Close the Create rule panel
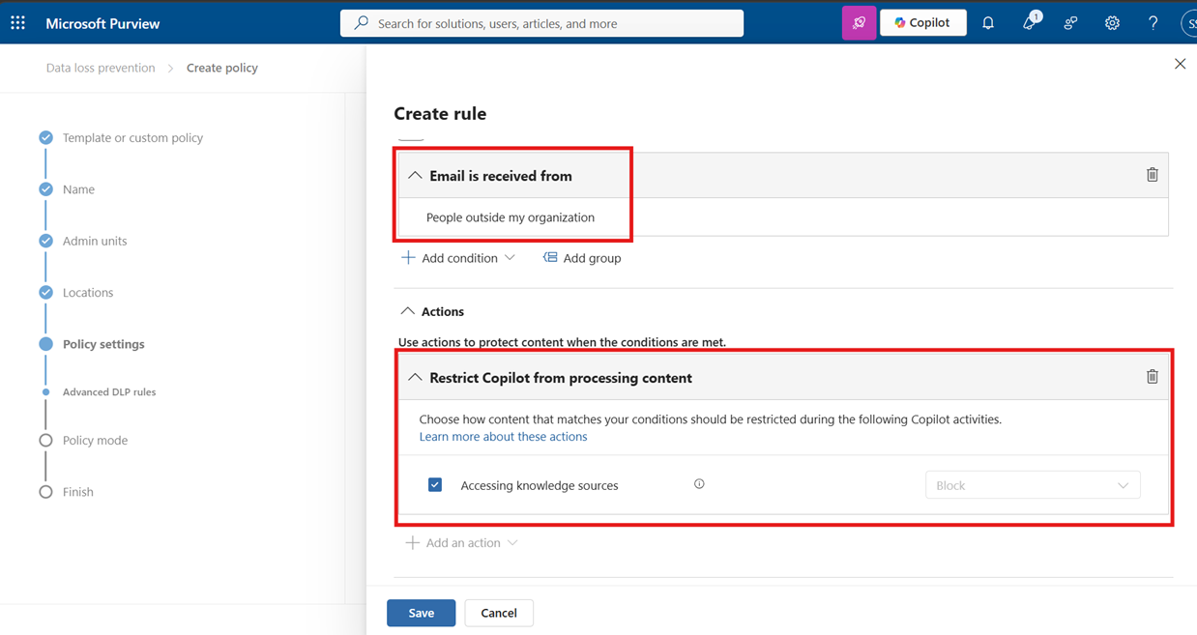Image resolution: width=1197 pixels, height=635 pixels. pyautogui.click(x=1180, y=64)
